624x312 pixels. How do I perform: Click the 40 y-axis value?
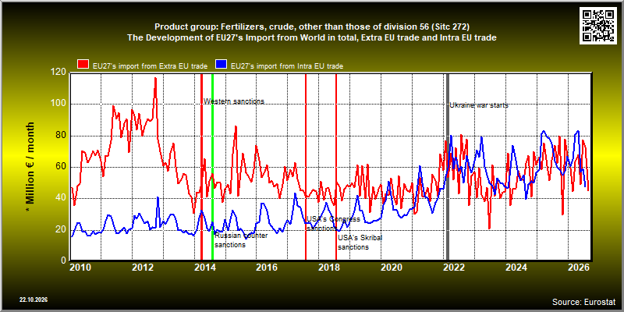61,198
